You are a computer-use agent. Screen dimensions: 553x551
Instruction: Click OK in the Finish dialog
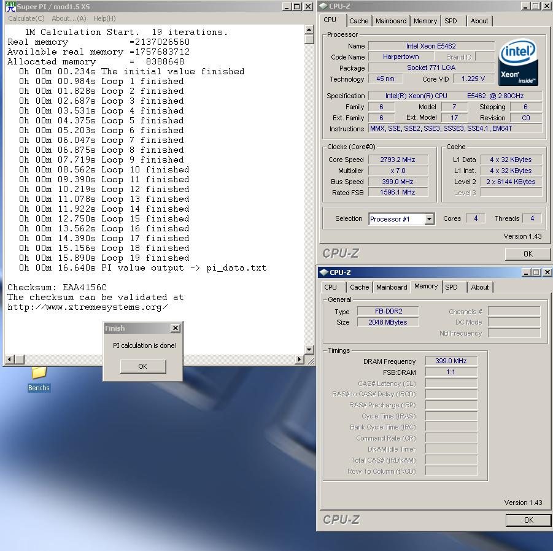[x=143, y=366]
